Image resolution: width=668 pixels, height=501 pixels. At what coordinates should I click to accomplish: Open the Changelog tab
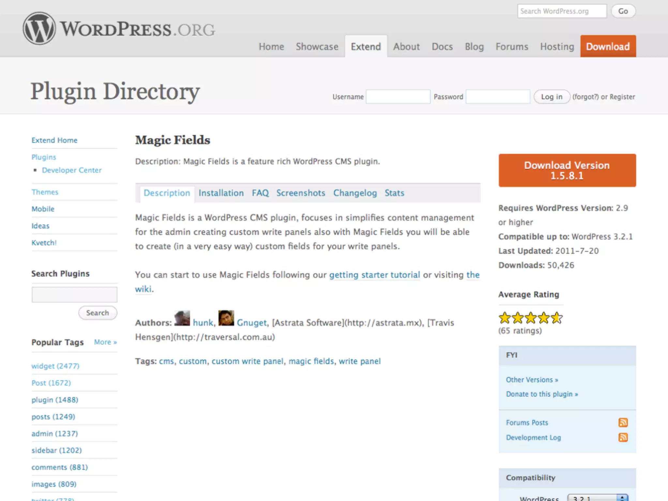click(355, 193)
